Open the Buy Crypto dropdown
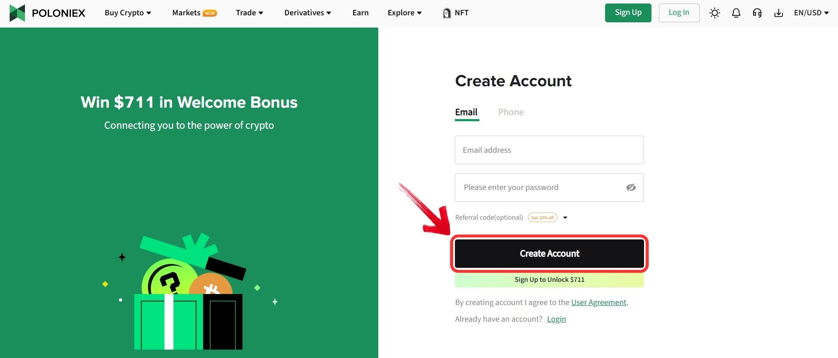Screen dimensions: 838x358 tap(127, 13)
